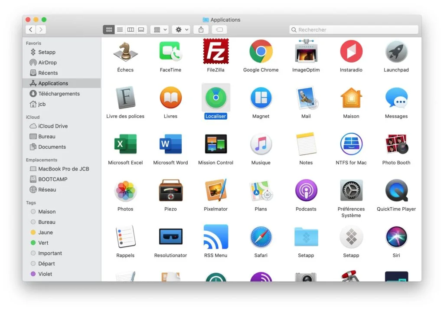Select the Resolutionator app icon
Viewport: 444px width, 311px height.
tap(170, 236)
